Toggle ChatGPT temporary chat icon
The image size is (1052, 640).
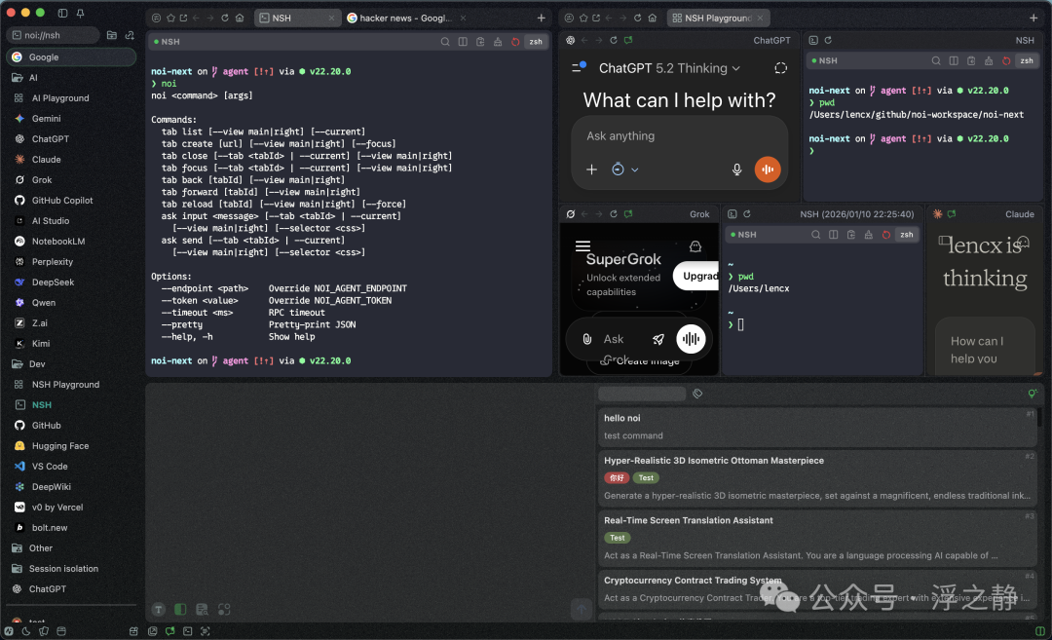tap(780, 68)
